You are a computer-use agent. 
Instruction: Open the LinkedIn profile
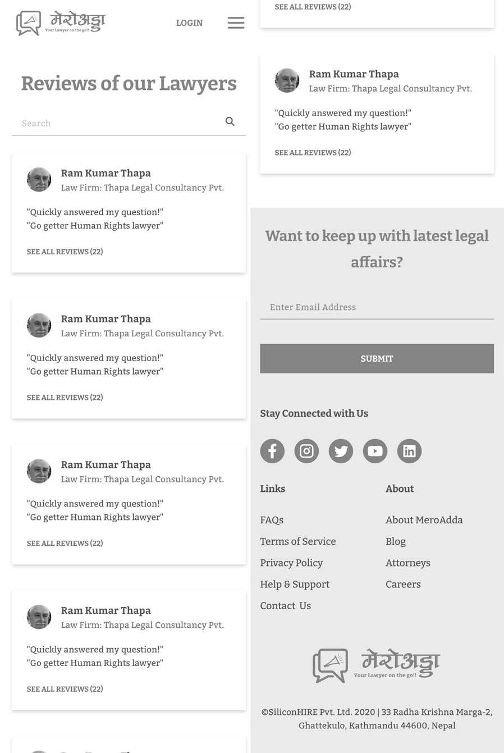409,450
